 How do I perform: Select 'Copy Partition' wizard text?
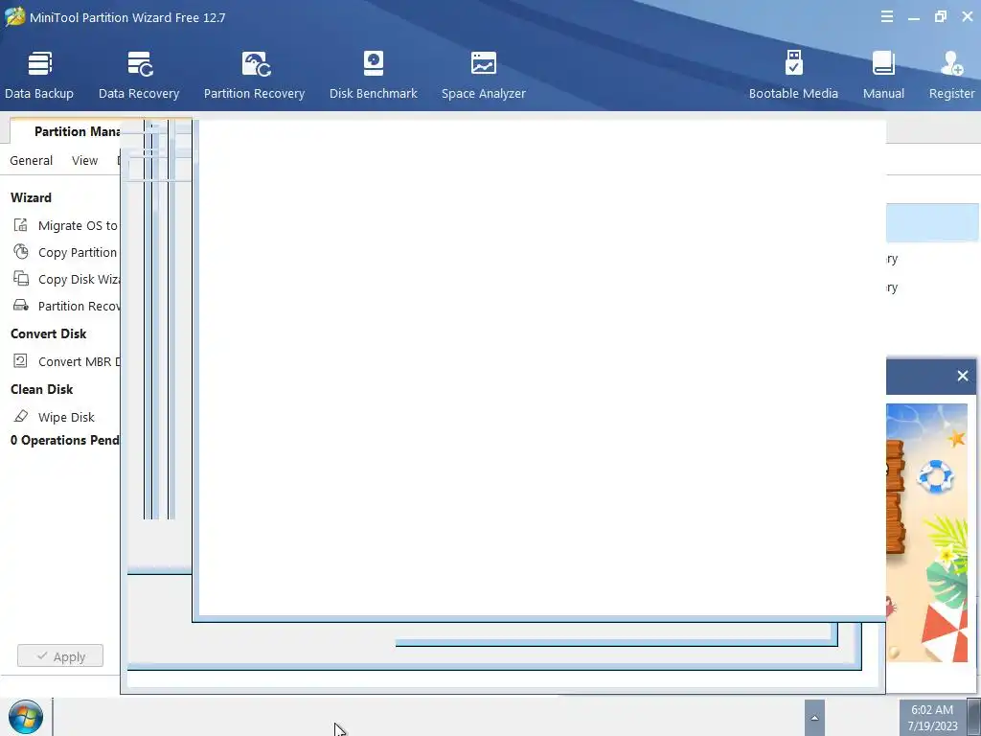click(x=78, y=252)
